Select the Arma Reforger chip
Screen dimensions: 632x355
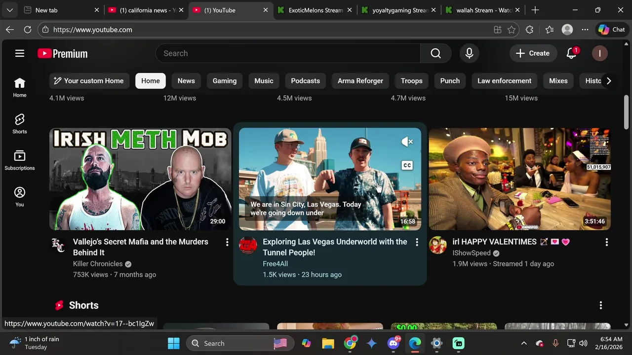coord(360,81)
